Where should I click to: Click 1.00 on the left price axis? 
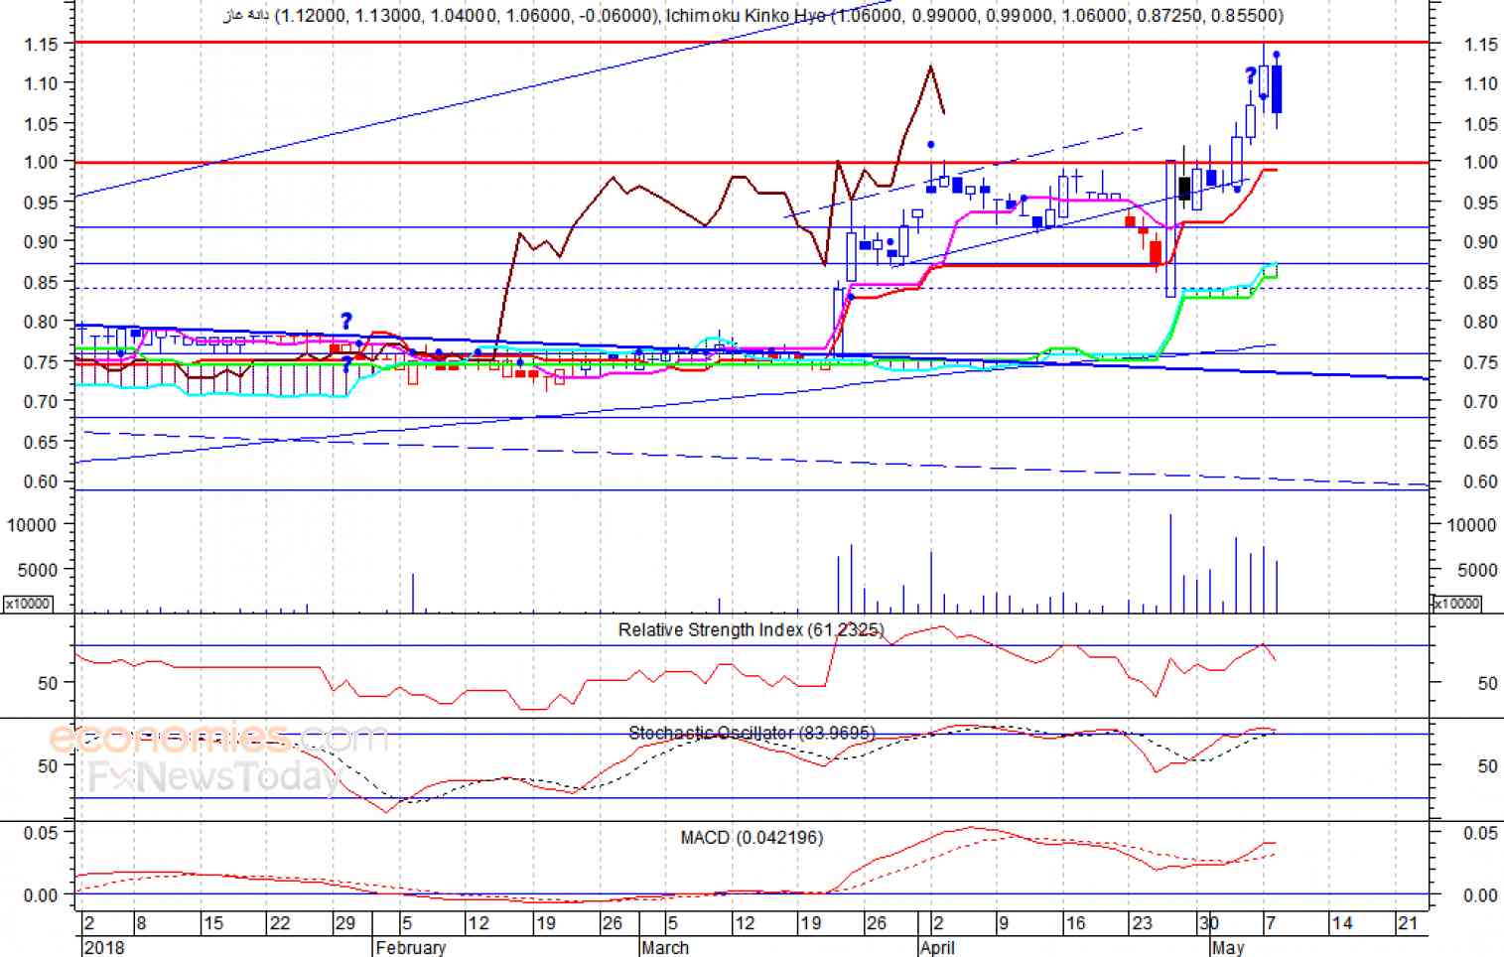(41, 162)
